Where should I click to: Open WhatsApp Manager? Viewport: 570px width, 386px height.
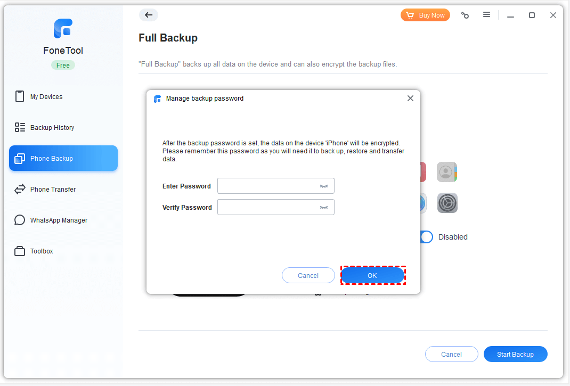pyautogui.click(x=59, y=220)
